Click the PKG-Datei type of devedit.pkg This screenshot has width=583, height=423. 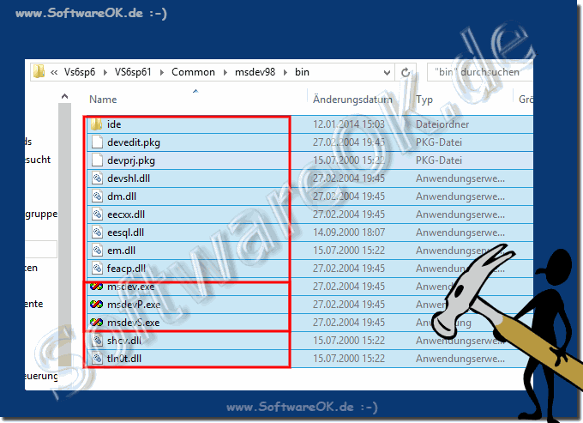click(439, 142)
